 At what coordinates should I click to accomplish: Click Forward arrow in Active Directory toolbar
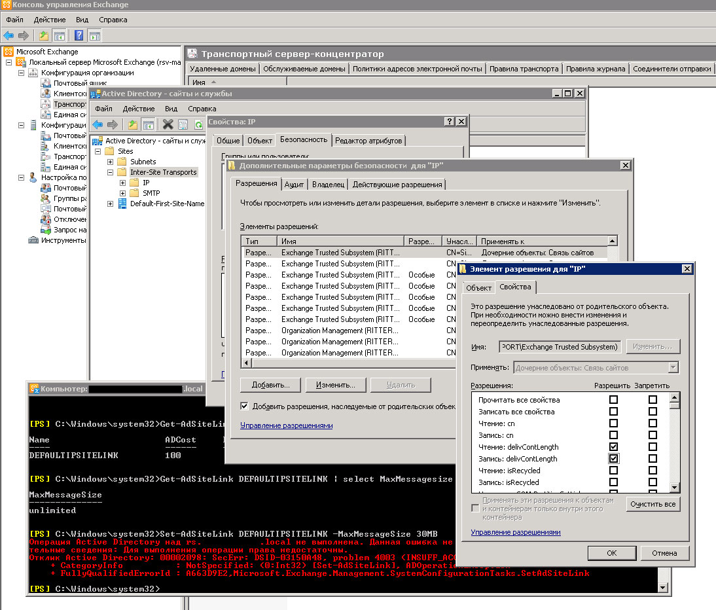point(113,124)
